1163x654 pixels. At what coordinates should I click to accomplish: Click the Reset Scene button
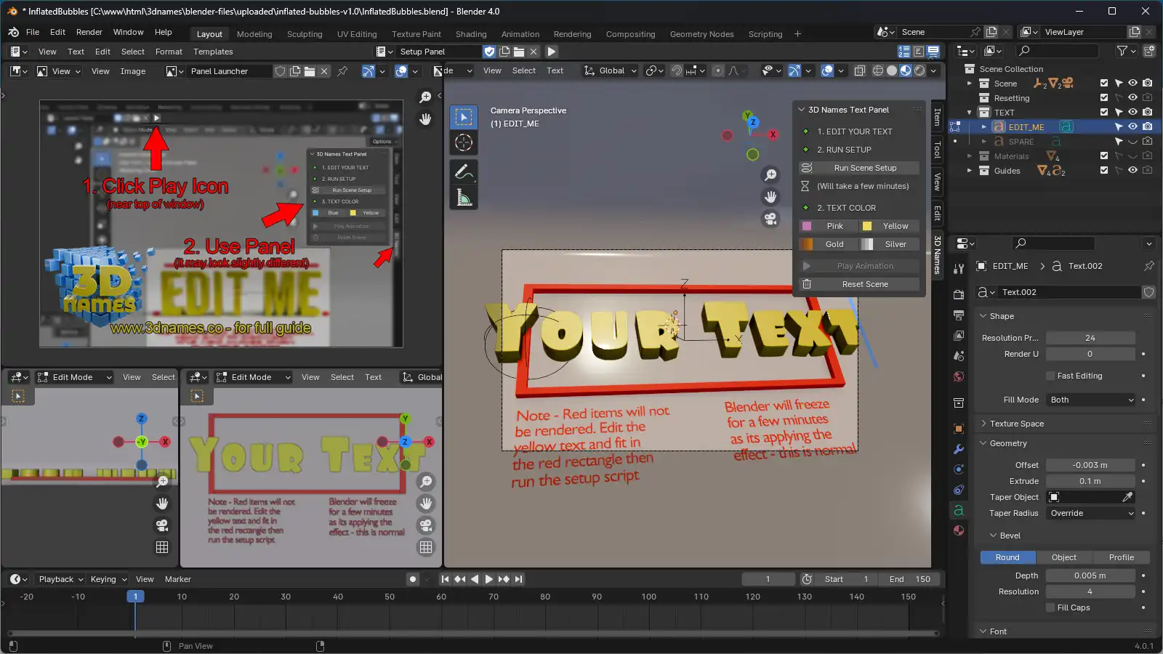[x=859, y=284]
